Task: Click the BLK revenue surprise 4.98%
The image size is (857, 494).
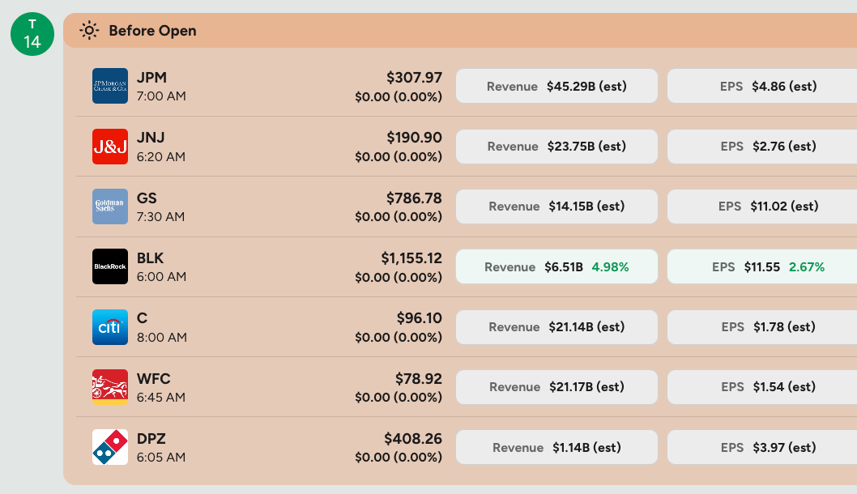Action: click(611, 267)
